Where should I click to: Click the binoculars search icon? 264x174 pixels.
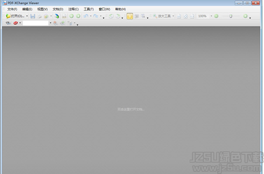coord(8,23)
